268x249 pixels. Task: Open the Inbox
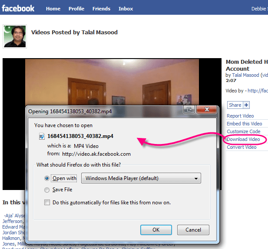(x=126, y=9)
